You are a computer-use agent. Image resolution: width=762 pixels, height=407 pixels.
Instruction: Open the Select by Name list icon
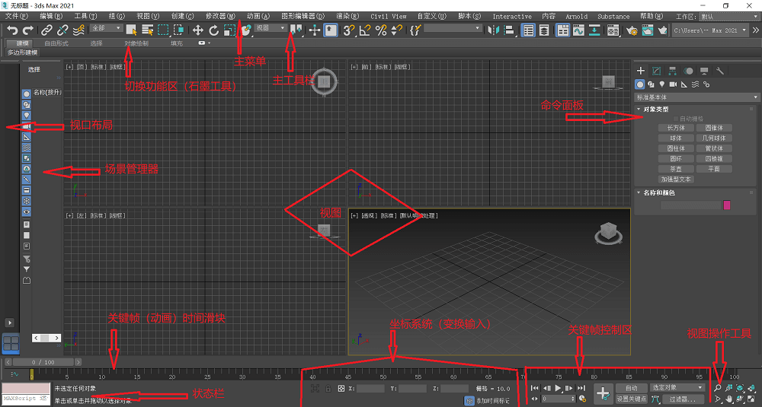pos(147,30)
